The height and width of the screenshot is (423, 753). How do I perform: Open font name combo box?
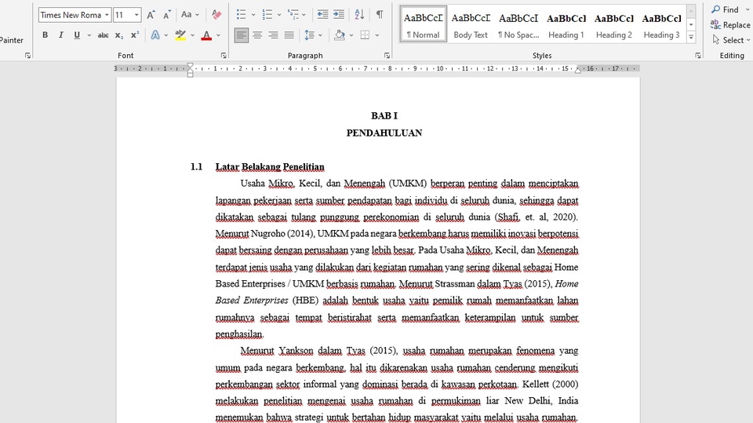[75, 15]
